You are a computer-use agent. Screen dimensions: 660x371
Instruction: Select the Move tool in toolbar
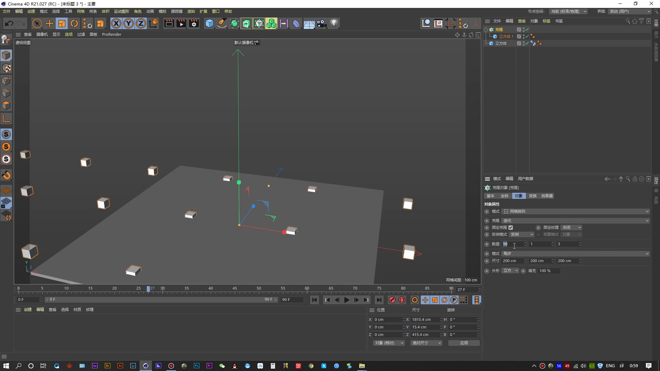pos(49,23)
